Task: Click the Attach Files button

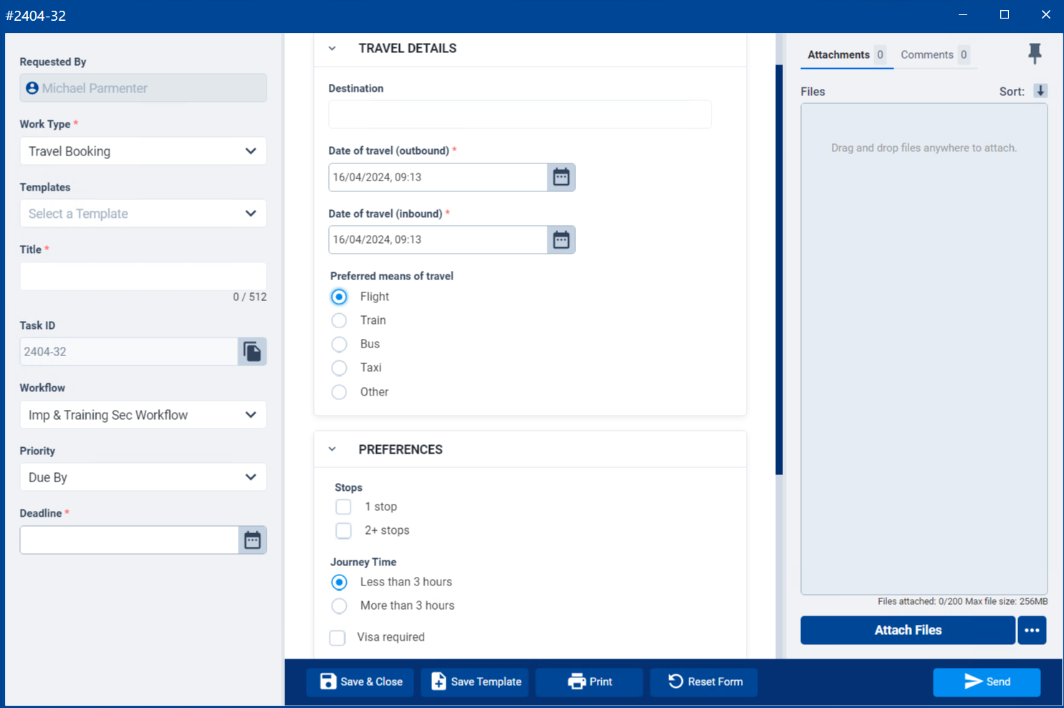Action: (907, 630)
